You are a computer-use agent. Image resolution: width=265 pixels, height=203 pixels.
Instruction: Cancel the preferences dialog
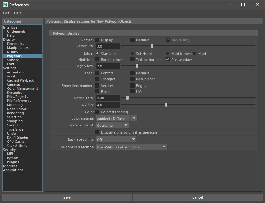tap(198, 197)
